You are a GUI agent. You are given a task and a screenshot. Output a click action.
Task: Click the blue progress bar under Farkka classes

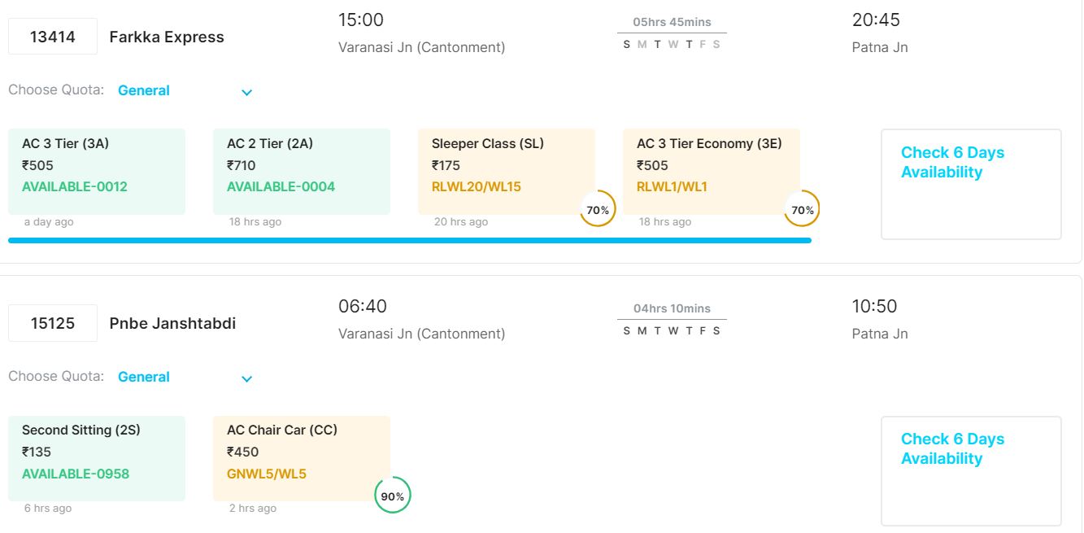(x=410, y=240)
